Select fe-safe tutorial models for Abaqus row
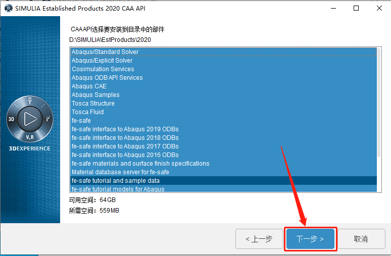Image resolution: width=391 pixels, height=256 pixels. coord(223,189)
